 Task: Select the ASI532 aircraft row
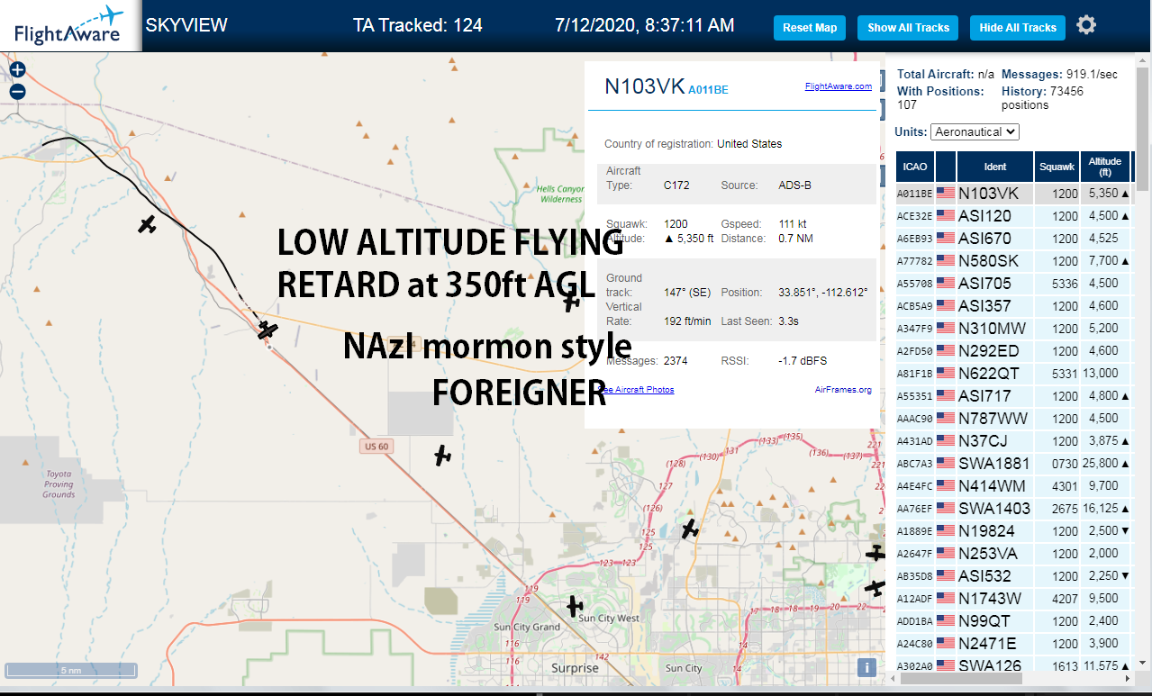[1013, 576]
